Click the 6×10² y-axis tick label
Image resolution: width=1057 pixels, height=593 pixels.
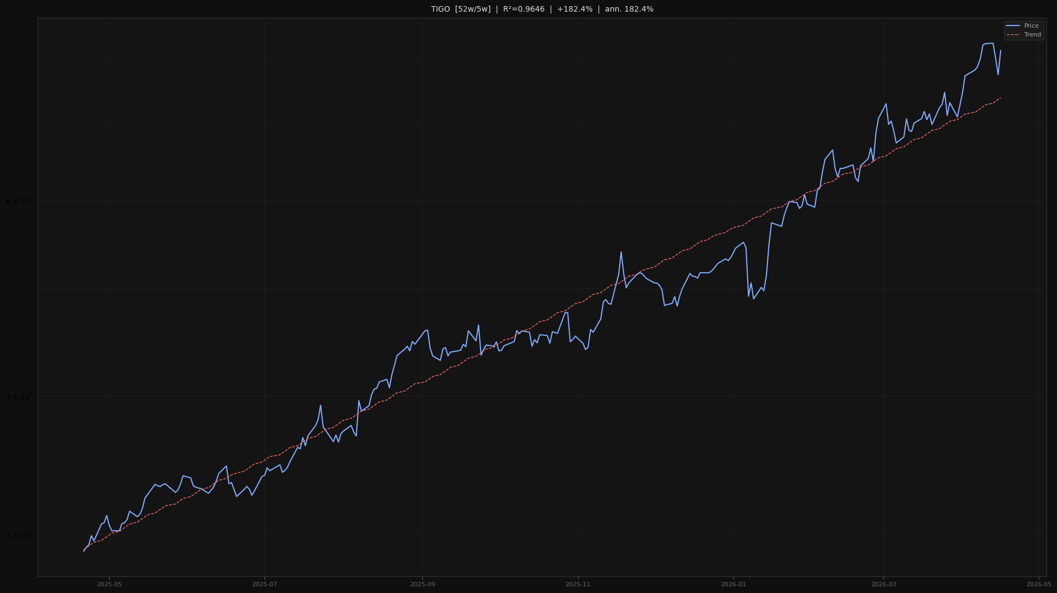coord(19,201)
